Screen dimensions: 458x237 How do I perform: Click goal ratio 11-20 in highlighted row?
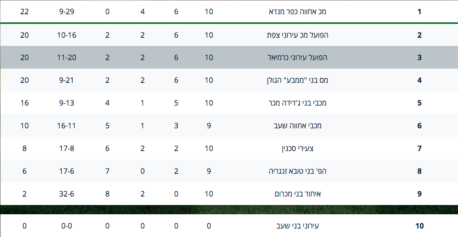pyautogui.click(x=66, y=57)
